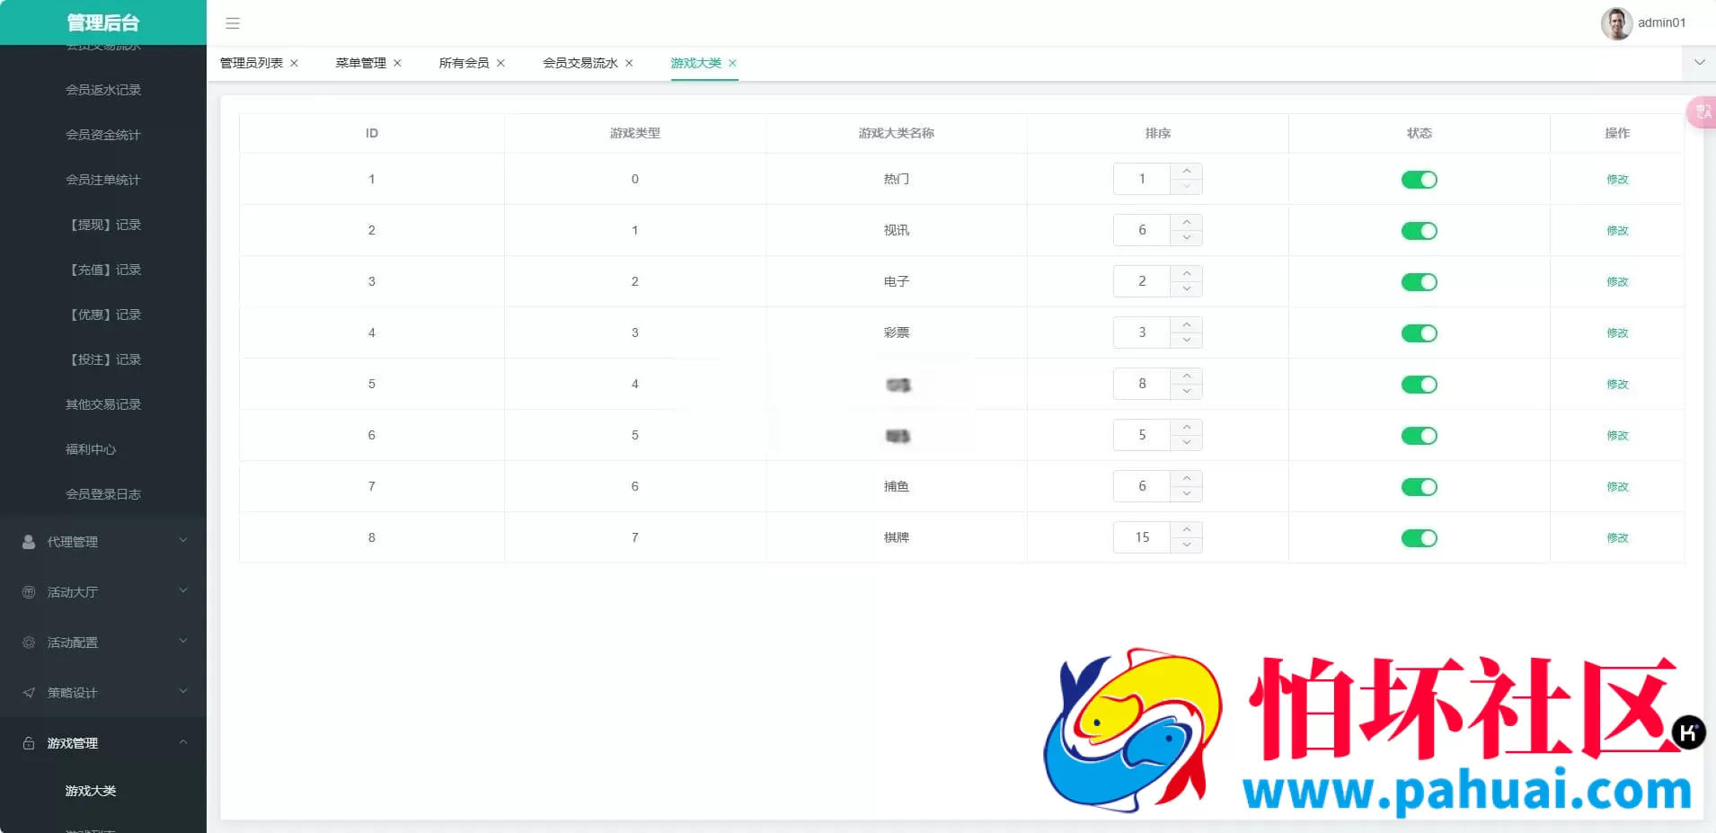Click the black round K badge icon
The width and height of the screenshot is (1716, 833).
1688,732
